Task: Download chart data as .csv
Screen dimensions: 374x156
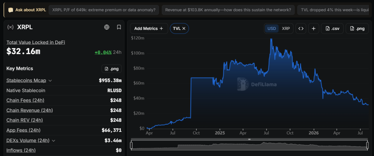Action: pos(332,28)
